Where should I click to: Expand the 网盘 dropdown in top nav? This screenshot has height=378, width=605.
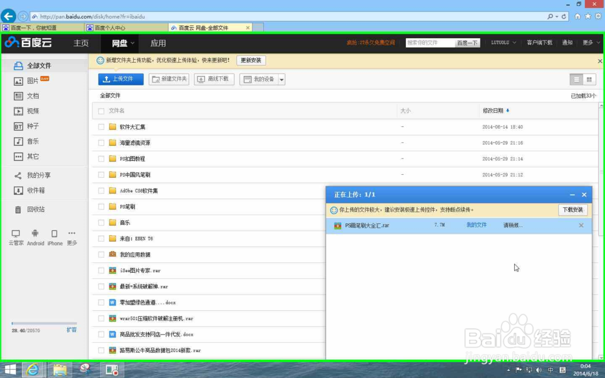(x=132, y=43)
